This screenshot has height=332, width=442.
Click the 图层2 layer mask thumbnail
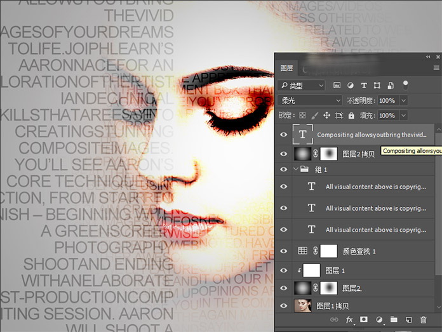pos(330,288)
